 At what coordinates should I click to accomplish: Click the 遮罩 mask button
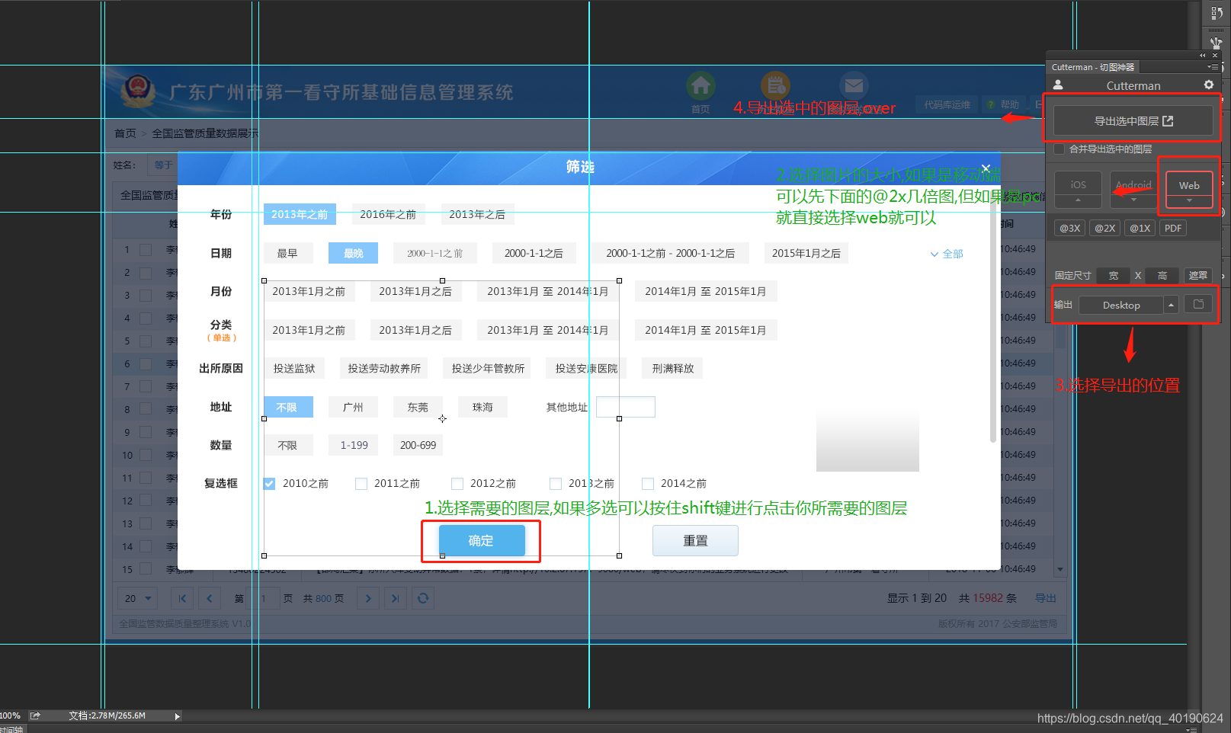coord(1198,275)
